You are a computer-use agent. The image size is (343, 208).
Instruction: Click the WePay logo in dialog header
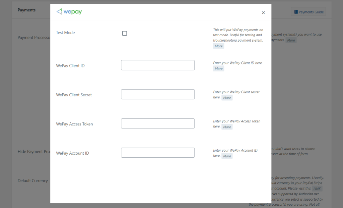pos(69,12)
